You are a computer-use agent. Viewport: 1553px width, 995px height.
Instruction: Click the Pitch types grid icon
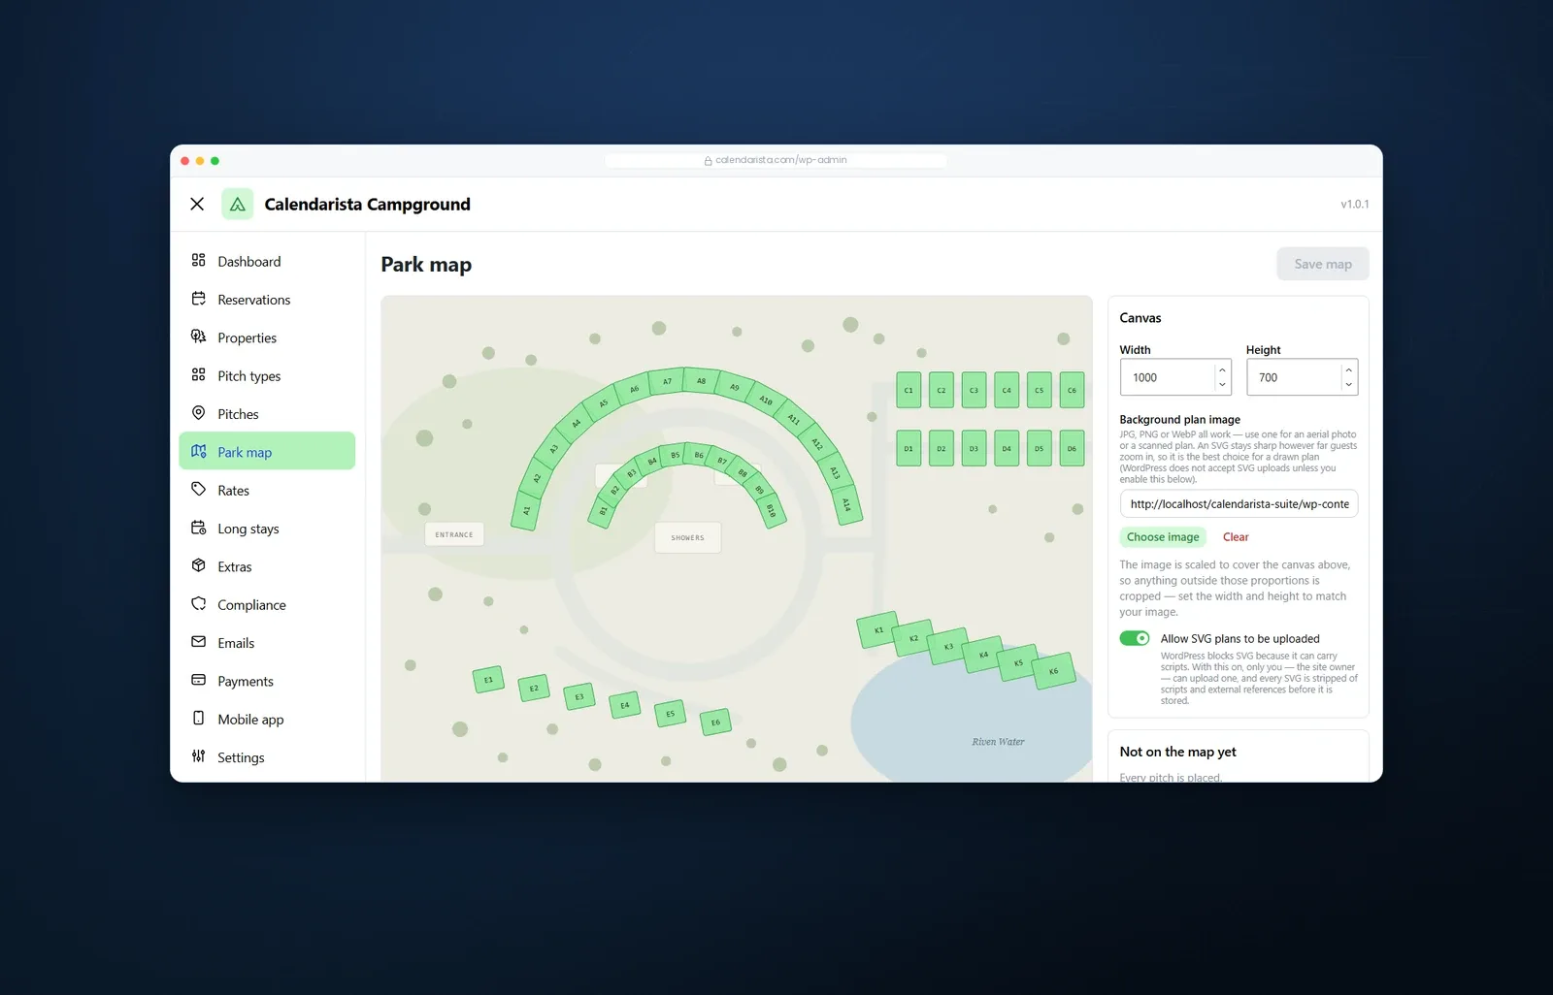pyautogui.click(x=198, y=374)
